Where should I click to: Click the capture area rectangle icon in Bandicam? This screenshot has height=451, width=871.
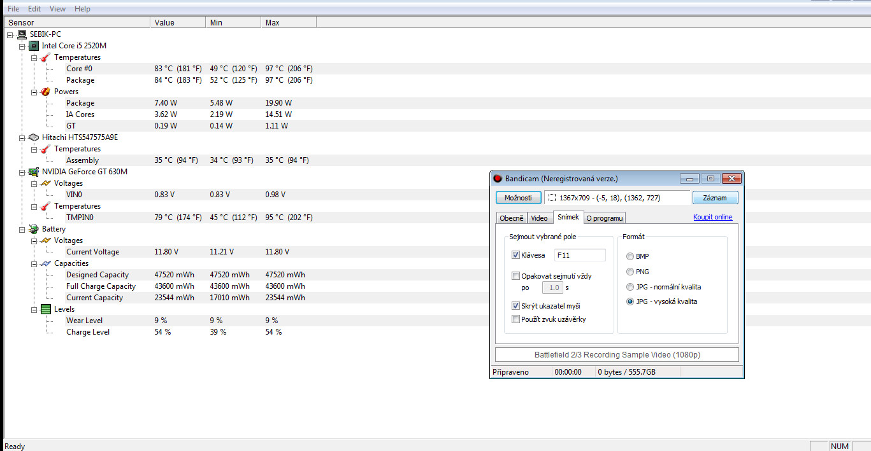[552, 198]
